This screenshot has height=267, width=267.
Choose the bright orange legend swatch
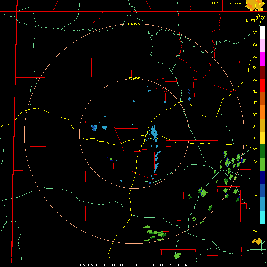[262, 112]
